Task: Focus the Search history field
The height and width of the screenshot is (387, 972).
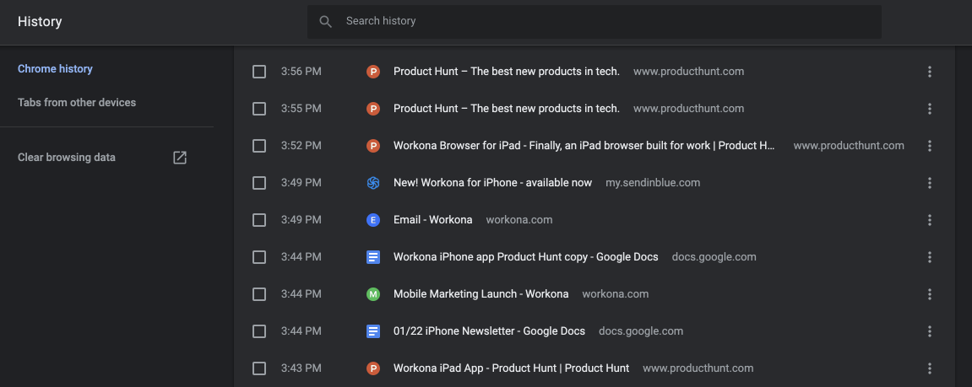Action: point(595,22)
